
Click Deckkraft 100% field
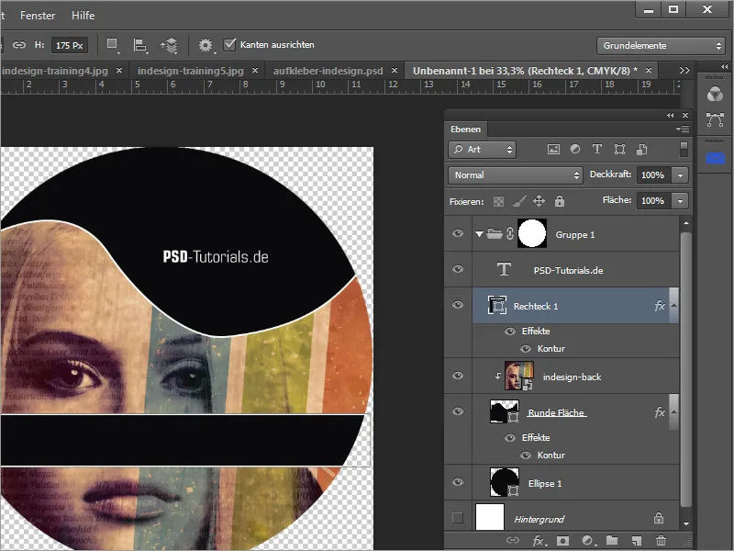653,175
